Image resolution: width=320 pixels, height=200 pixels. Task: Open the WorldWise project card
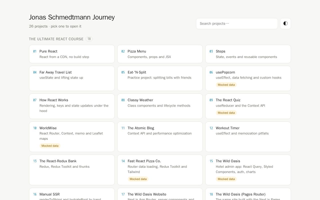(72, 137)
